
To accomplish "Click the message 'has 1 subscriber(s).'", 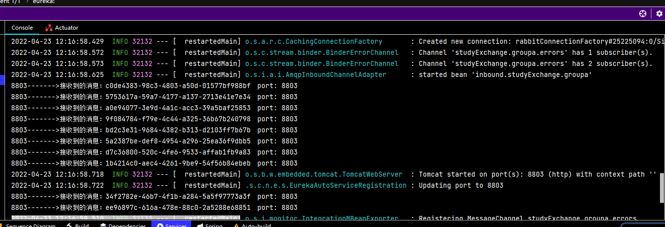I will point(613,53).
